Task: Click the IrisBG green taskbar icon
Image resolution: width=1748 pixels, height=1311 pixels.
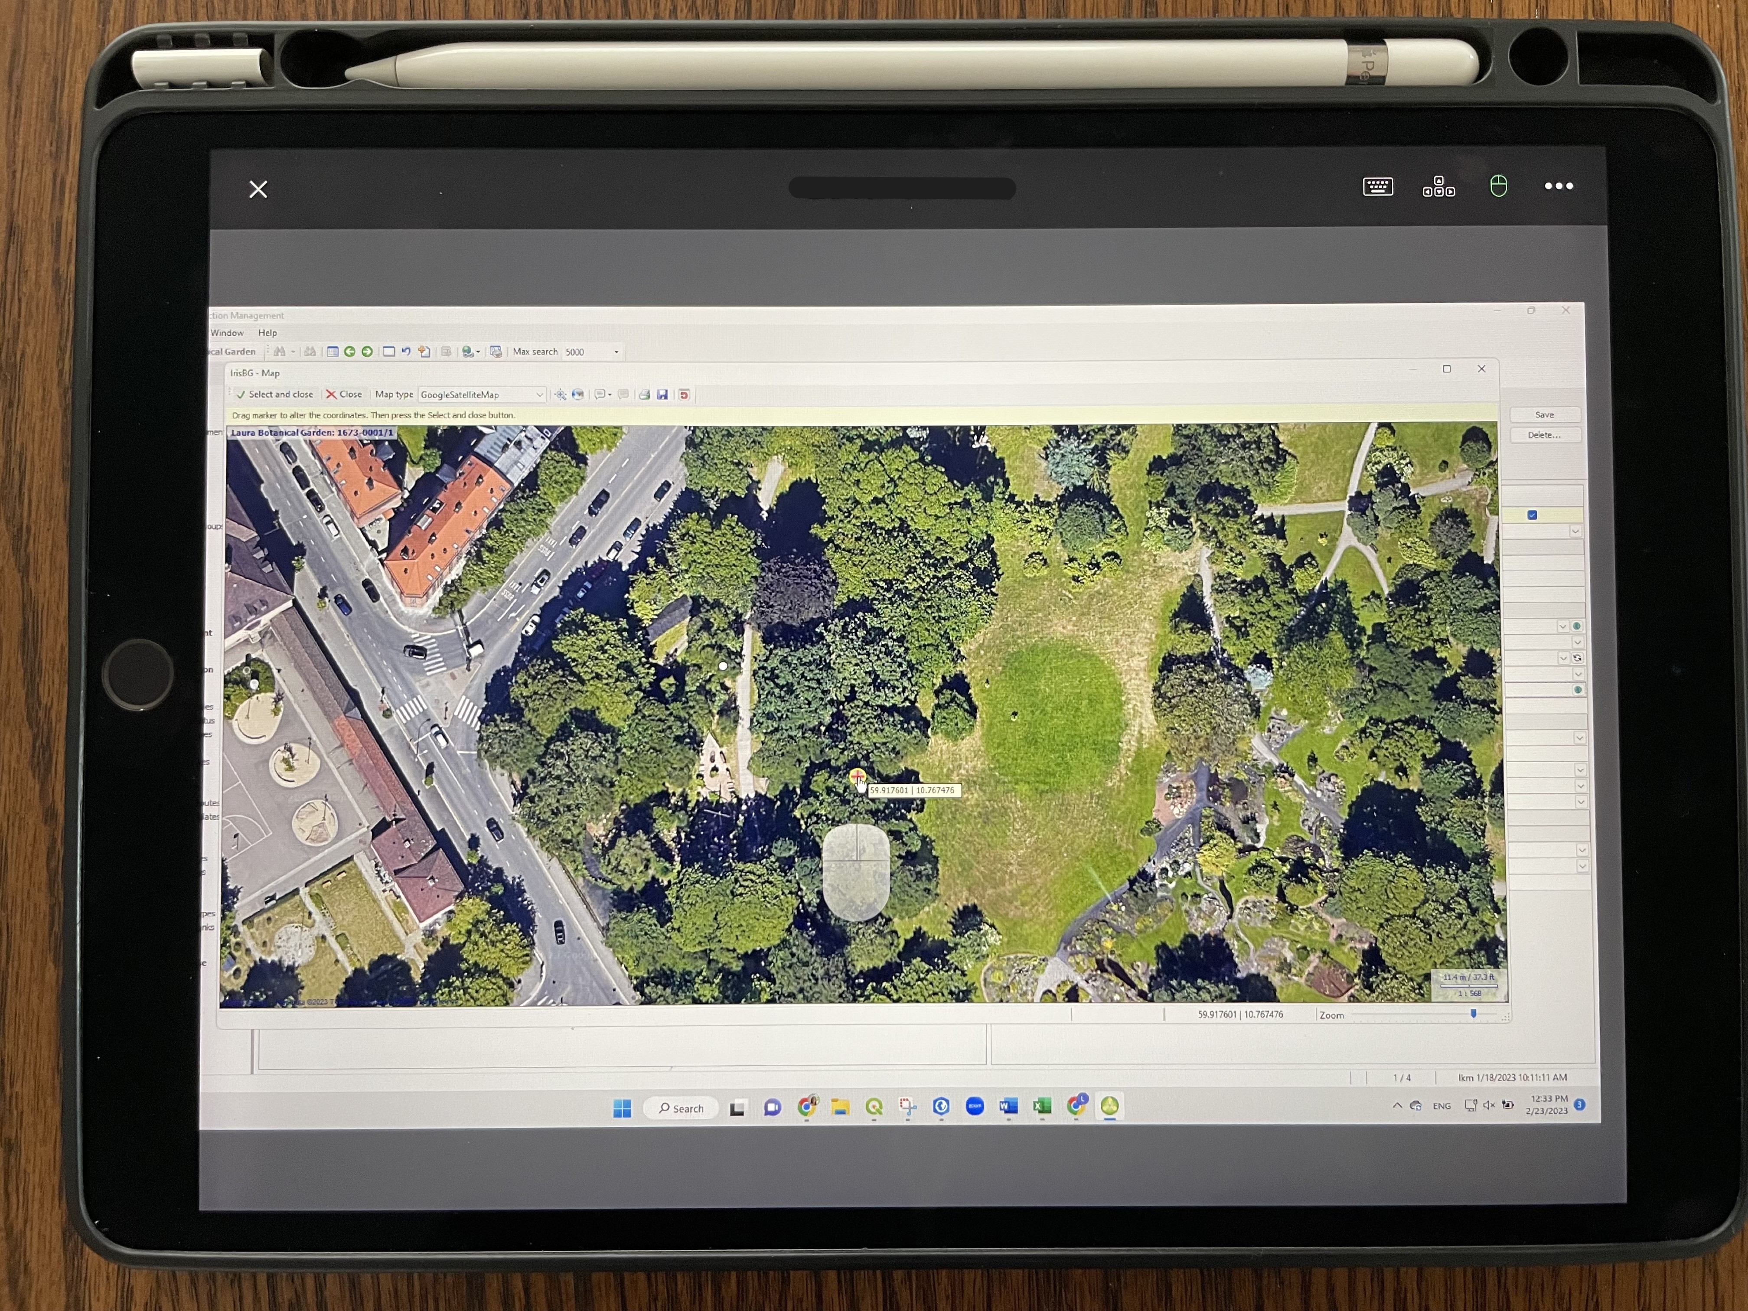Action: click(1109, 1106)
